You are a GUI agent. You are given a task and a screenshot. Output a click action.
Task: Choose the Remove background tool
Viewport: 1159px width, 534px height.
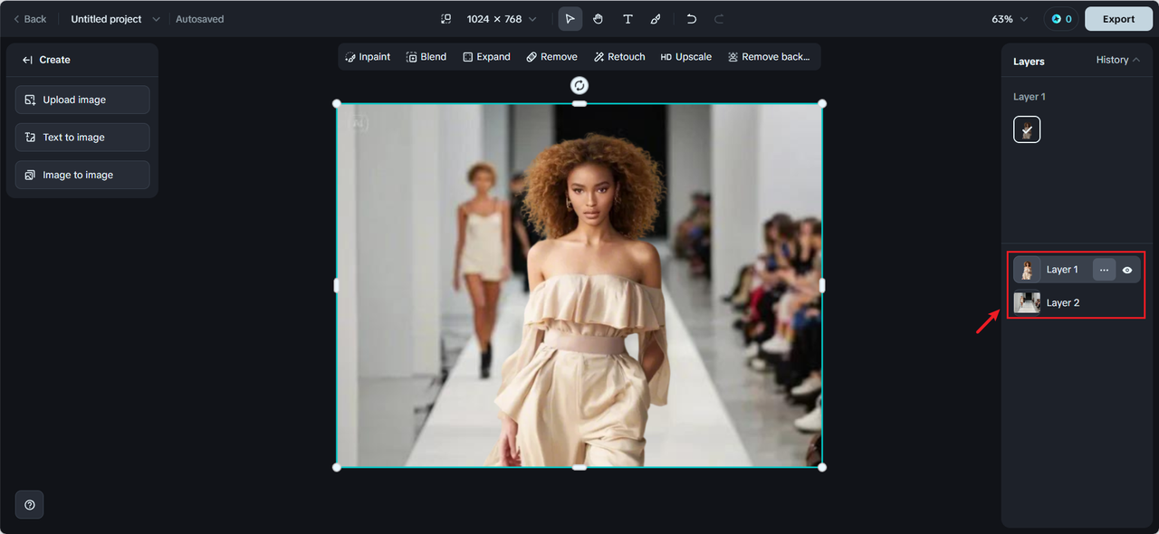769,57
